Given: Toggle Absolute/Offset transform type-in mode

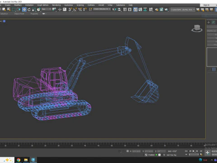Looking at the screenshot, I should click(x=127, y=151).
